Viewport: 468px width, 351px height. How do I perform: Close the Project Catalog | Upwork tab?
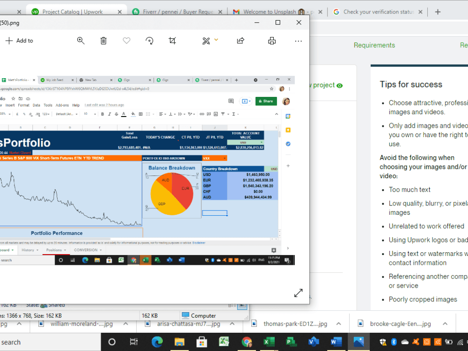120,12
